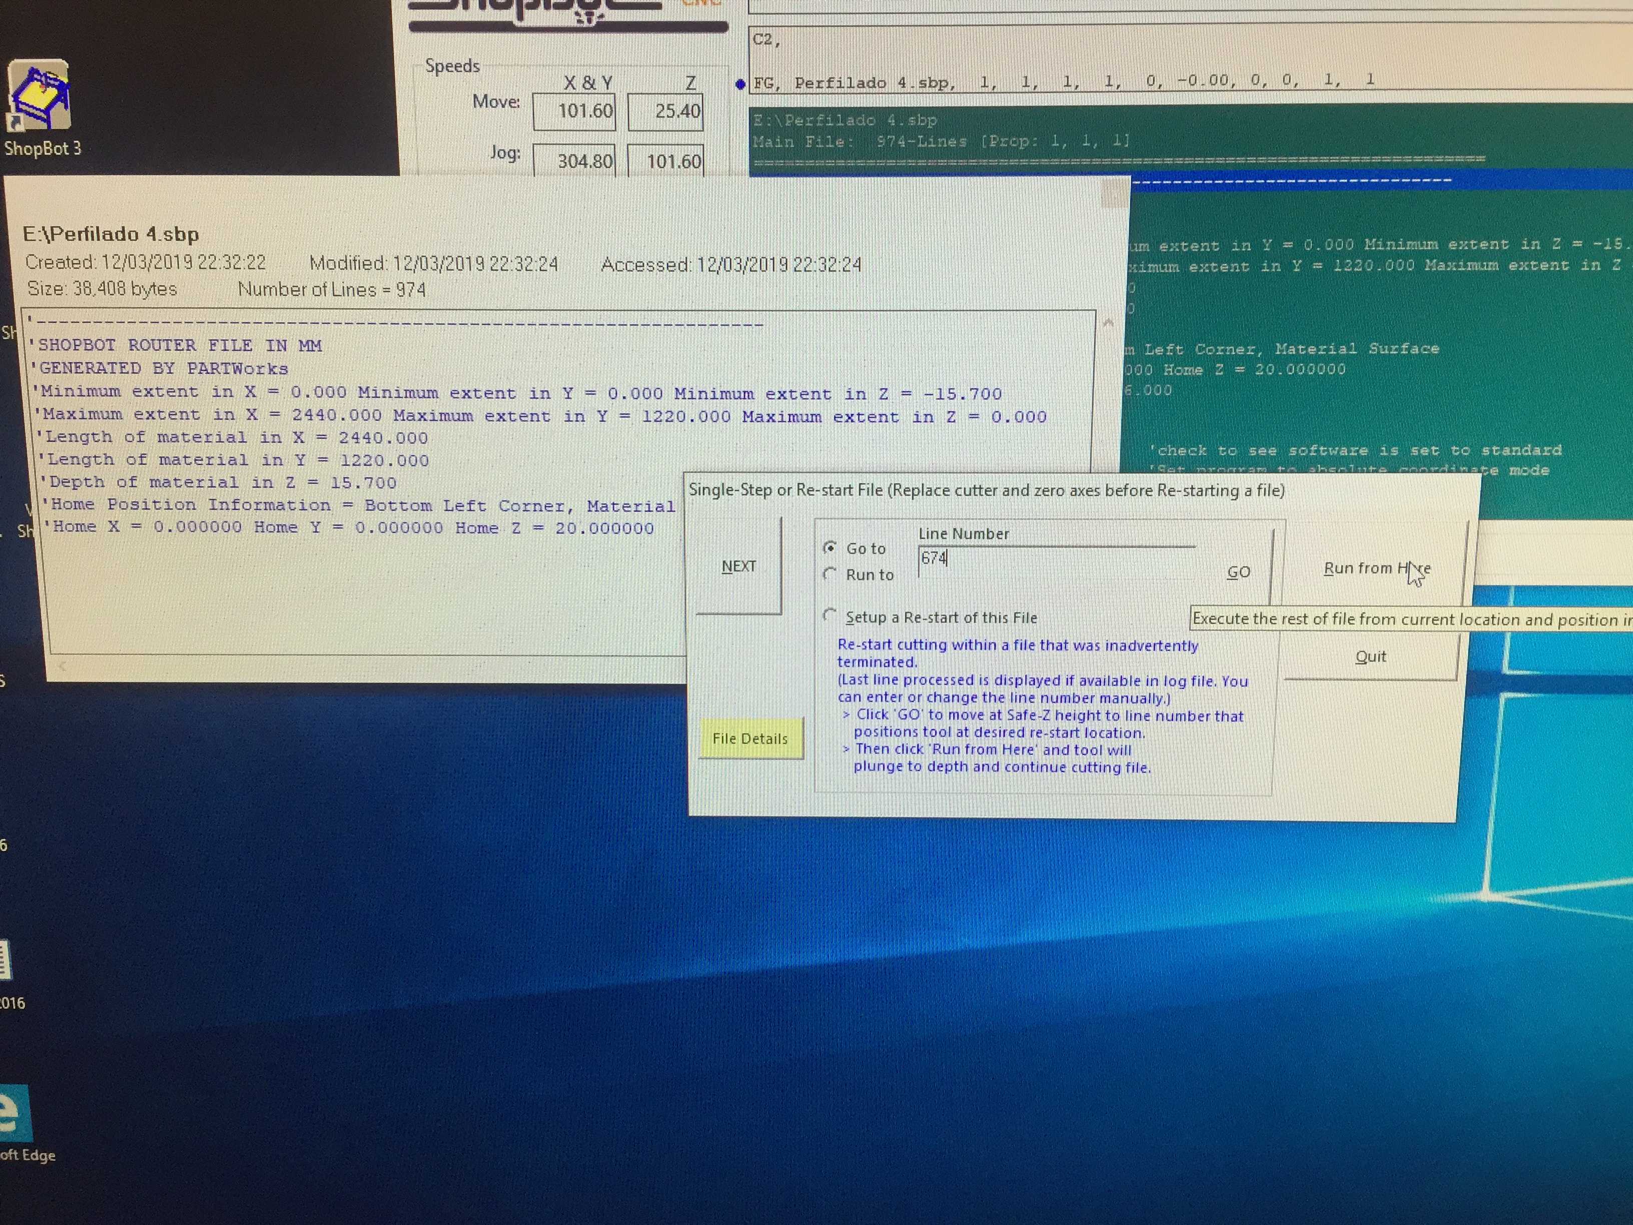Select the Go to radio button
1633x1225 pixels.
831,548
